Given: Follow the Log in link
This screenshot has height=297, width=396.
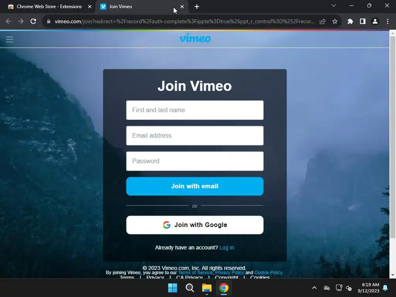Looking at the screenshot, I should [227, 247].
